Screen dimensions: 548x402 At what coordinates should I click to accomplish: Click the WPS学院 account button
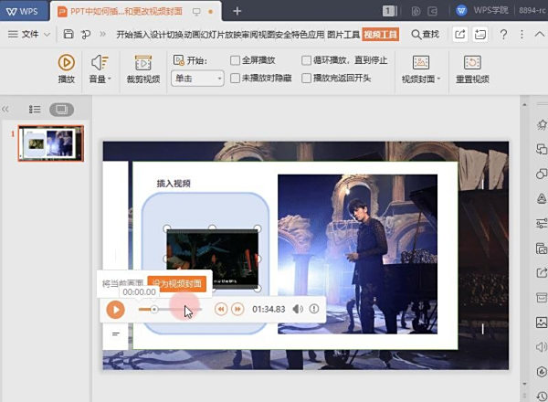point(482,10)
